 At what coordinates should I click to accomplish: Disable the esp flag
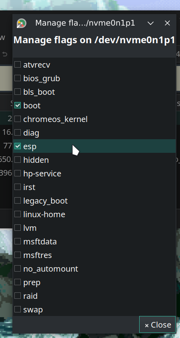point(18,146)
